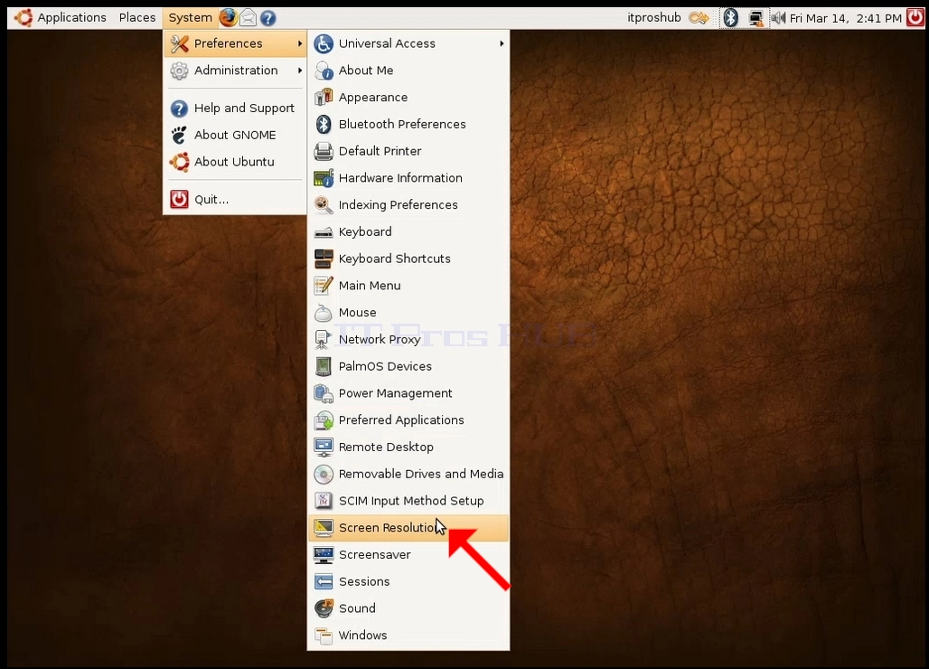
Task: Click the Default Printer icon
Action: tap(324, 151)
